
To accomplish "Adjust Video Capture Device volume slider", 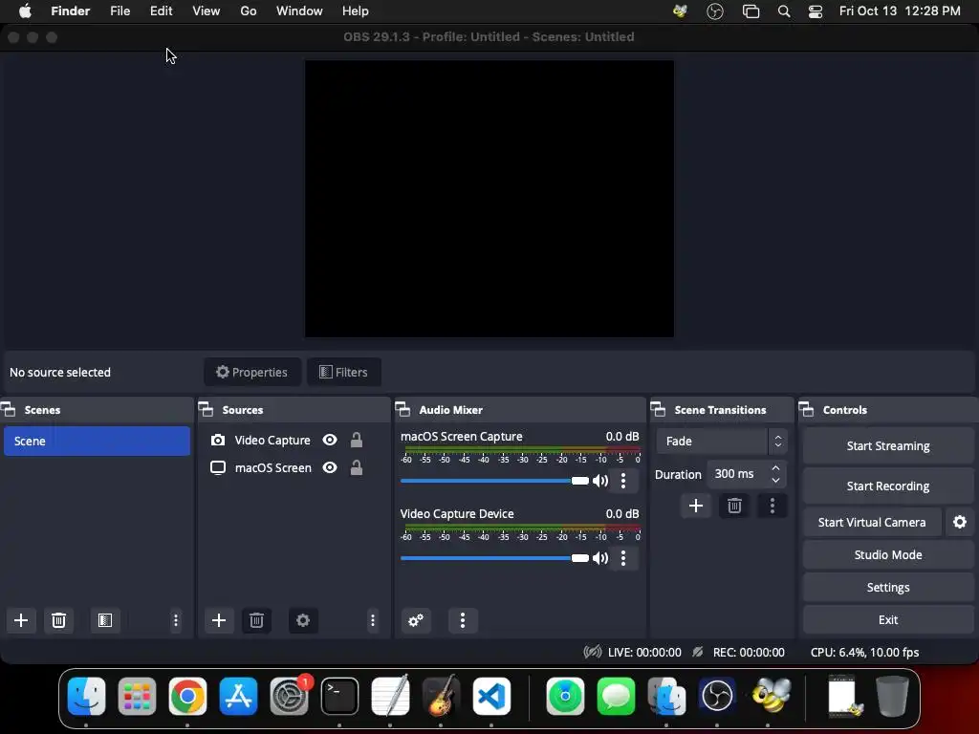I will tap(494, 558).
